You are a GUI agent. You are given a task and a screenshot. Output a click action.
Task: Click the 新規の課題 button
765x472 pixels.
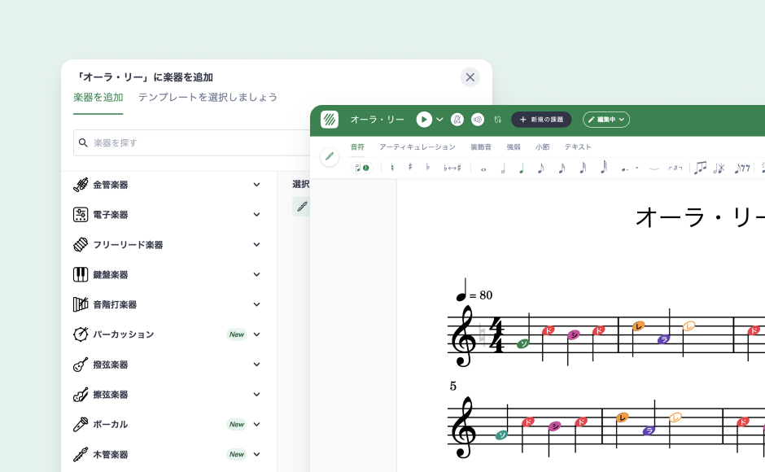(541, 120)
